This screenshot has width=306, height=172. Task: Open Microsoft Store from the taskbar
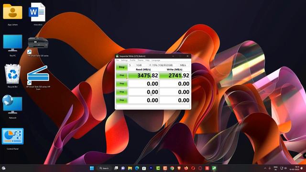(144, 168)
